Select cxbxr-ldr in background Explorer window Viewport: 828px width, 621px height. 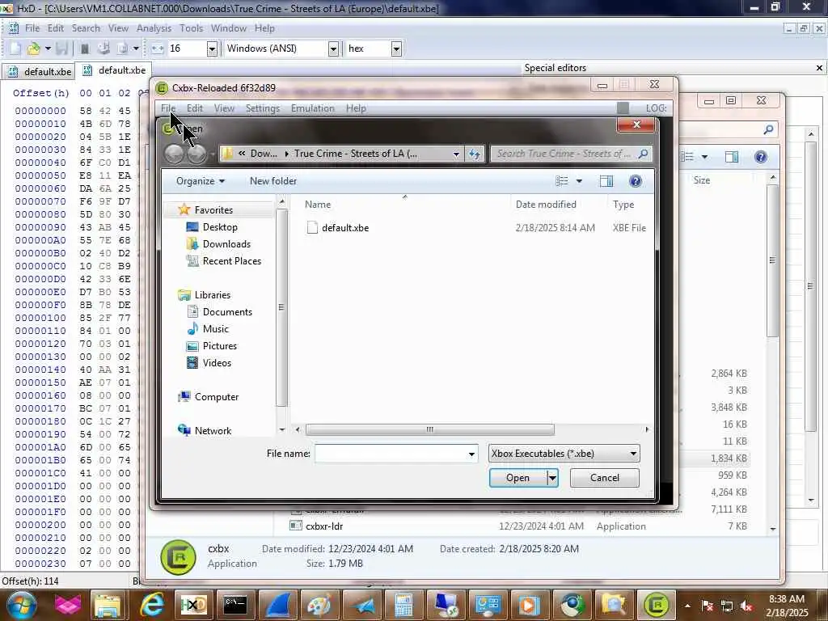(324, 526)
